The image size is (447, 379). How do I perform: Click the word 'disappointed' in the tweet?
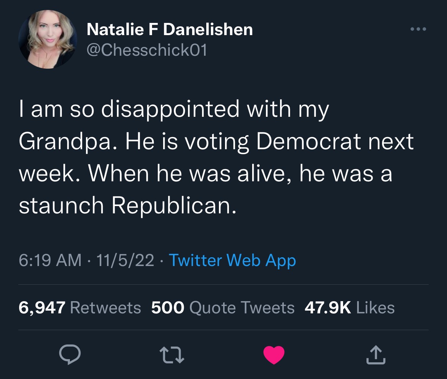pos(170,110)
